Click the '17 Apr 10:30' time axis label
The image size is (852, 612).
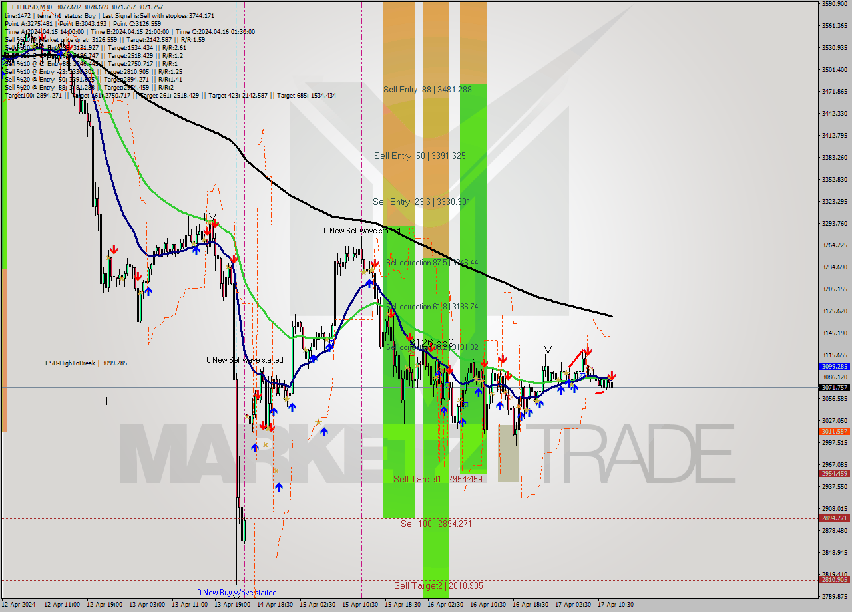click(615, 605)
